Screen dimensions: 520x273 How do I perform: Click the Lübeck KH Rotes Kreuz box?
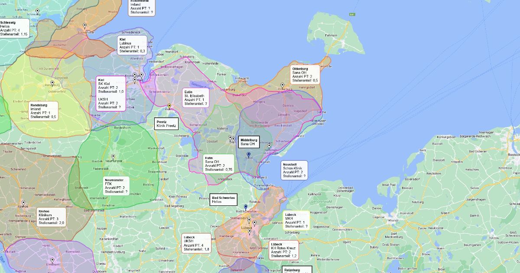[284, 250]
